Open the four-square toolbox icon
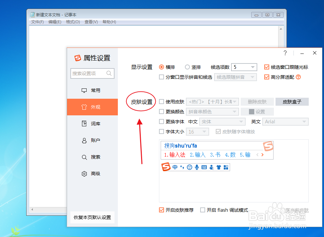This screenshot has width=324, height=237. 226,167
